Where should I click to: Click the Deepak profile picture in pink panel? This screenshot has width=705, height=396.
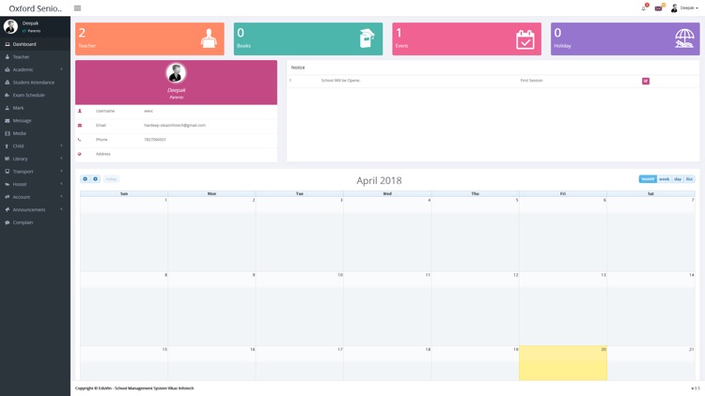(176, 73)
